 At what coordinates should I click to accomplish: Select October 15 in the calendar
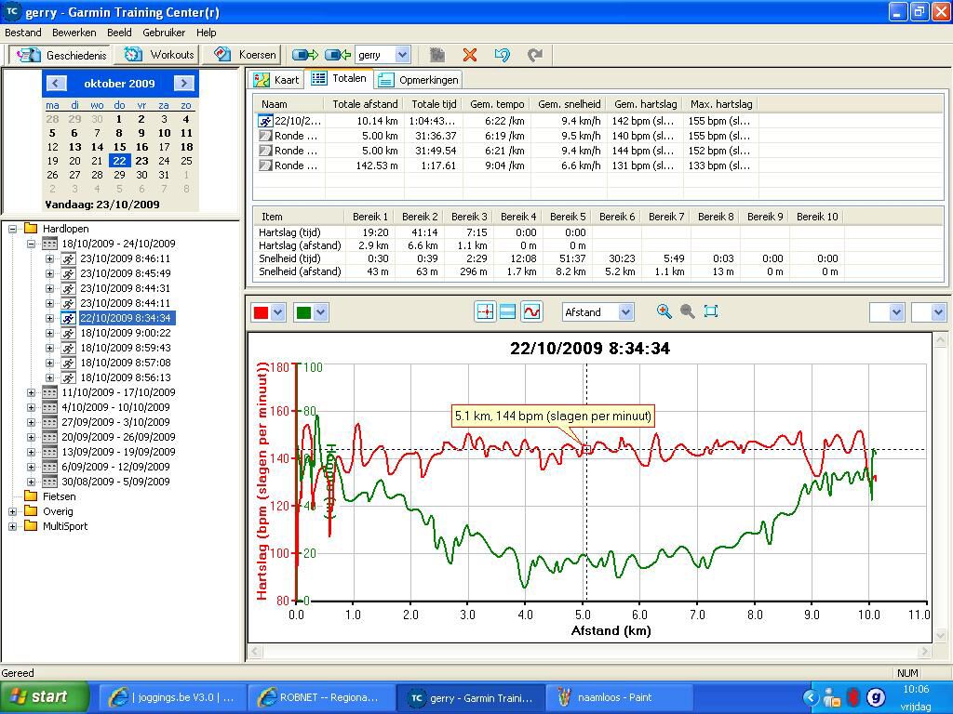click(120, 147)
